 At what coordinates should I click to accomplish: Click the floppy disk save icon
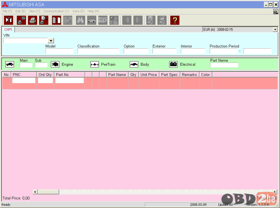(x=151, y=20)
